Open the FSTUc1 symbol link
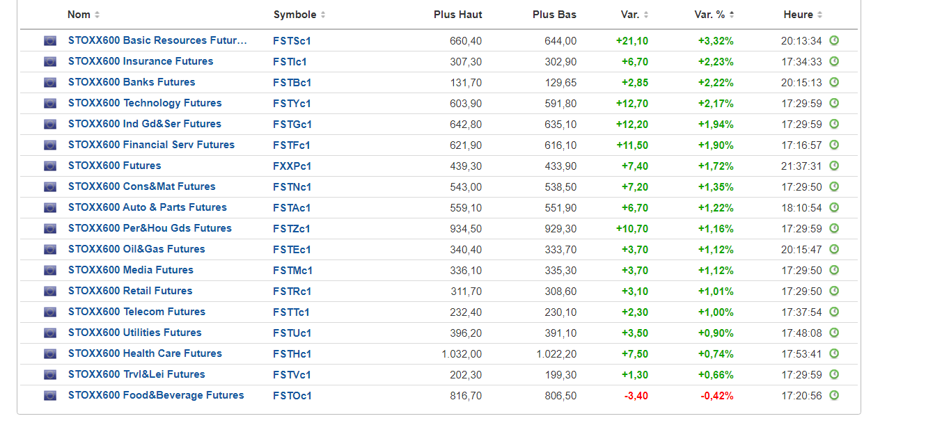942x423 pixels. pyautogui.click(x=292, y=333)
